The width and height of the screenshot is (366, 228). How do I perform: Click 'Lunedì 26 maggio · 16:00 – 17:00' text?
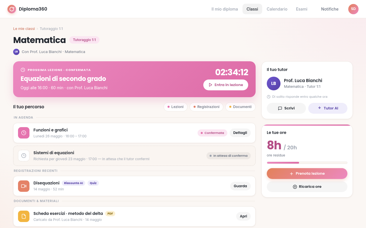(60, 136)
